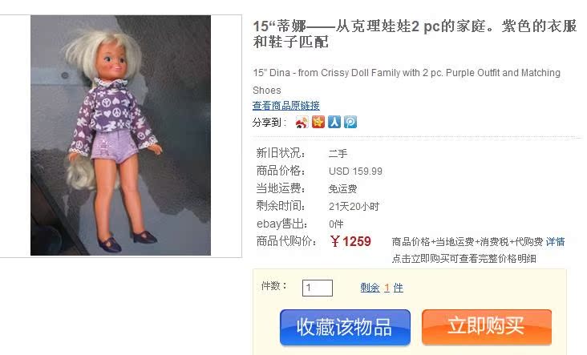
Task: Click the Chinese product title heading
Action: (x=415, y=34)
